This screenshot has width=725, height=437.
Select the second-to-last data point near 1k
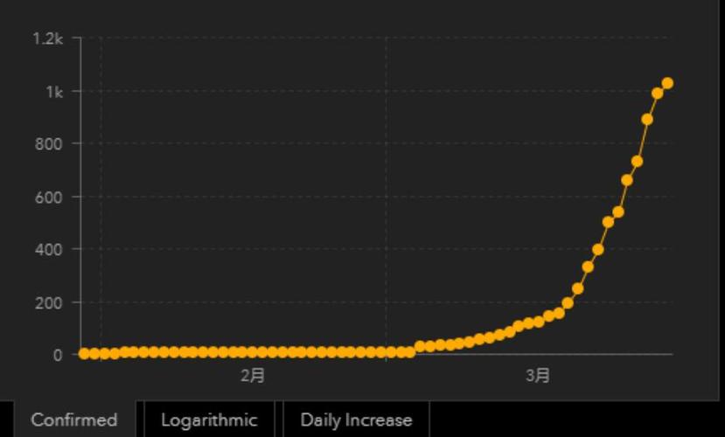click(657, 94)
